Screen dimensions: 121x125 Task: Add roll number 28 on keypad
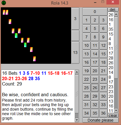86,96
